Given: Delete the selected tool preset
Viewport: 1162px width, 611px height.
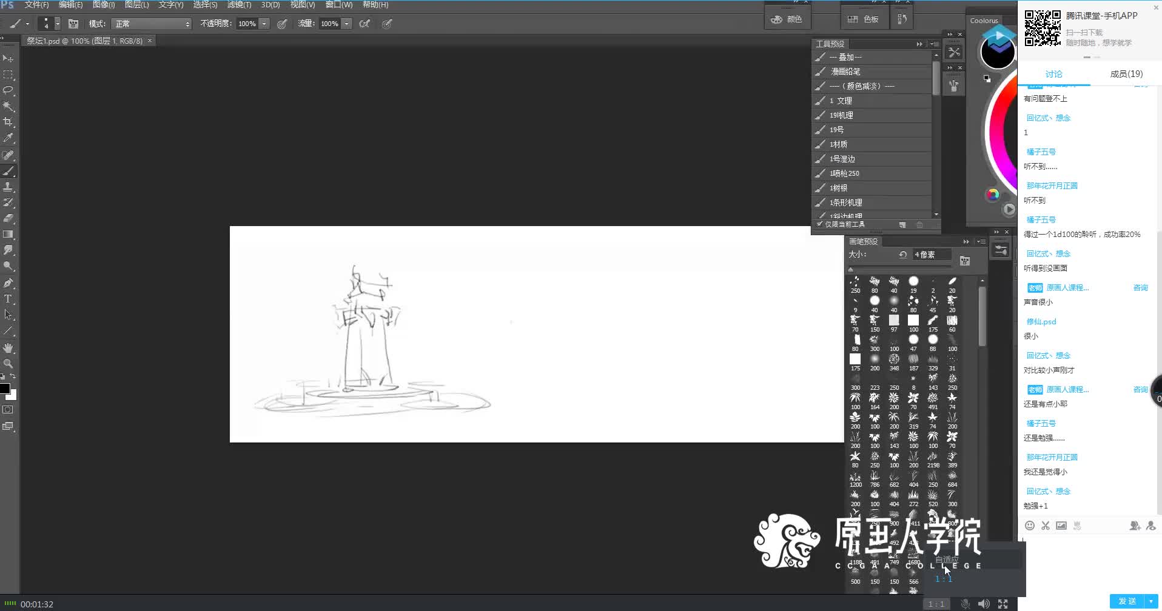Looking at the screenshot, I should [919, 224].
